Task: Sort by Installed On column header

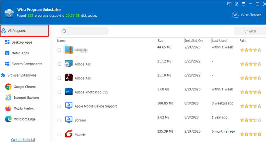Action: tap(194, 41)
